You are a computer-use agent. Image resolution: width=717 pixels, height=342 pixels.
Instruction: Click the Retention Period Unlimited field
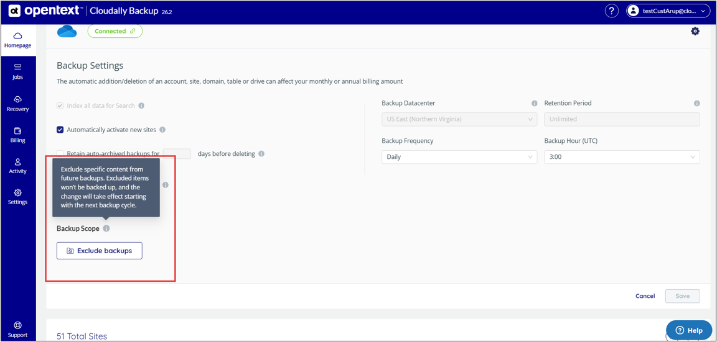[622, 119]
